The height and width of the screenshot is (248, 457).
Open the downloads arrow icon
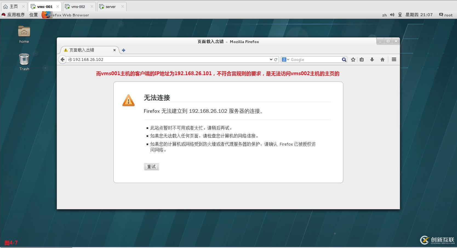click(x=372, y=60)
